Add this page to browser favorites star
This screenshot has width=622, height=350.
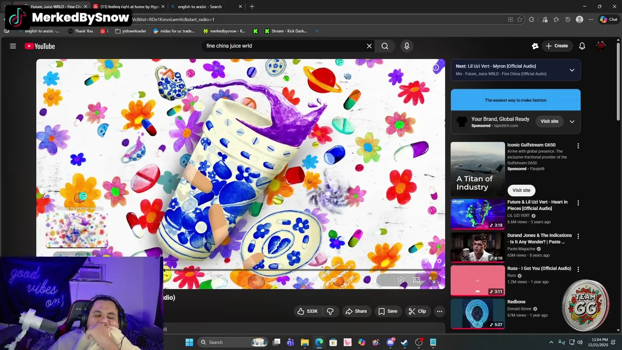click(519, 19)
